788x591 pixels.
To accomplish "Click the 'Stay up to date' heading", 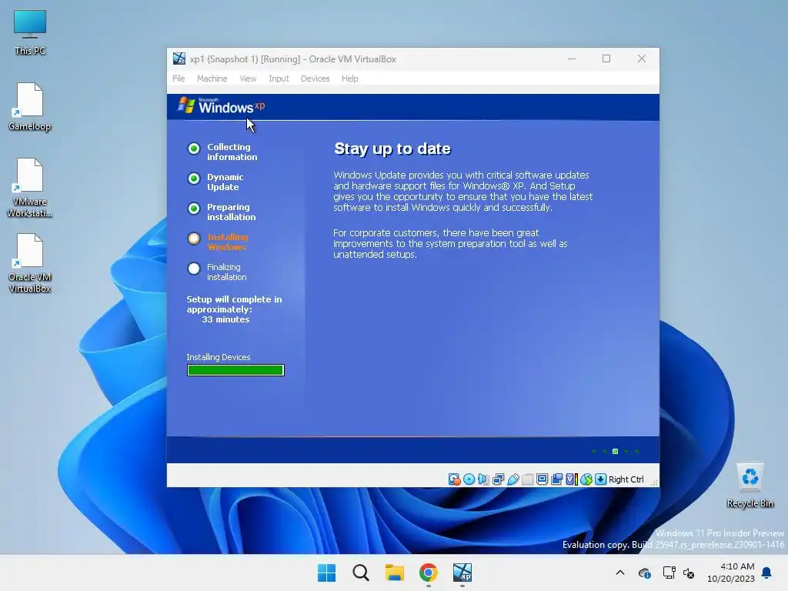I will (392, 149).
